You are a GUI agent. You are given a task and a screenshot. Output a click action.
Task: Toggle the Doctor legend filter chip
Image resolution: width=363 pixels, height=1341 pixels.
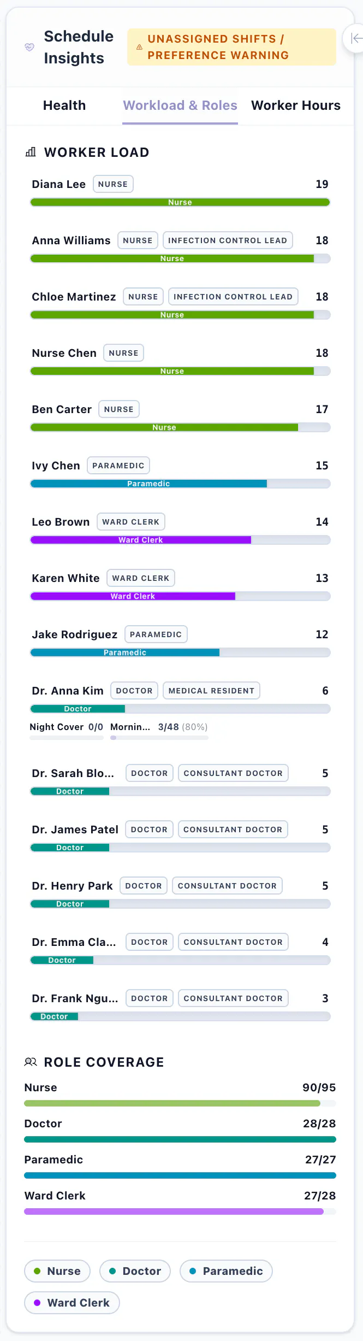[x=135, y=1271]
